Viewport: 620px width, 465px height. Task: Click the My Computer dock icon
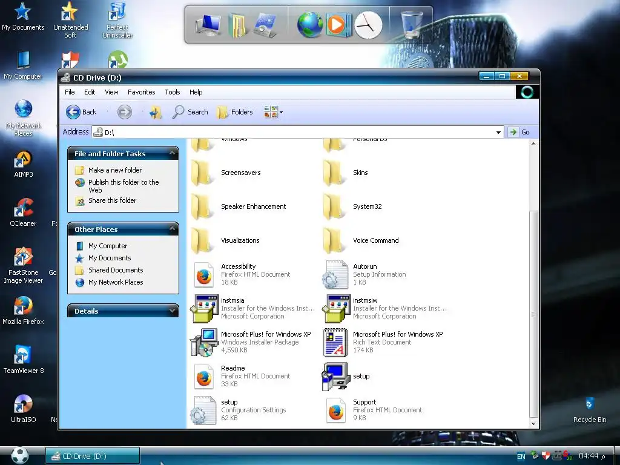[x=208, y=25]
